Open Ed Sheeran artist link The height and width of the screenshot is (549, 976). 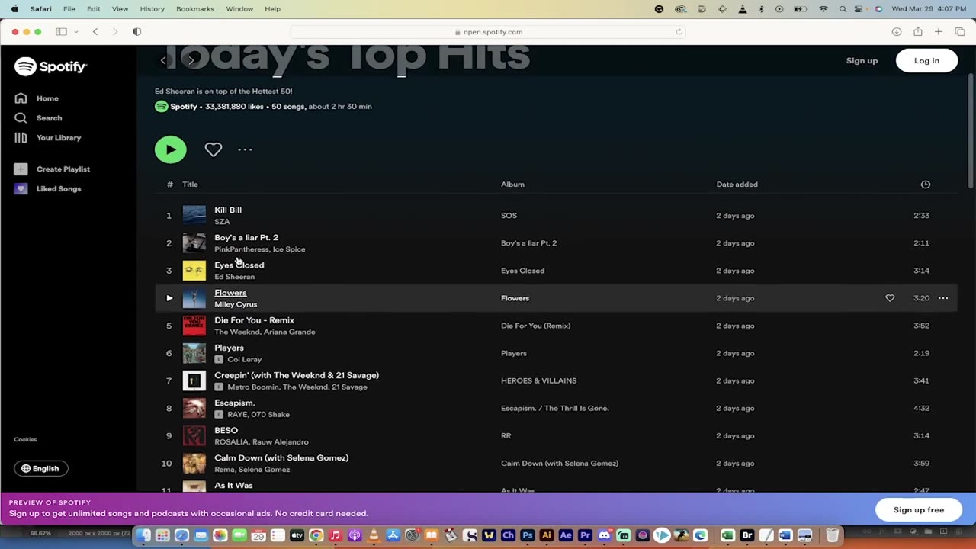pos(234,277)
